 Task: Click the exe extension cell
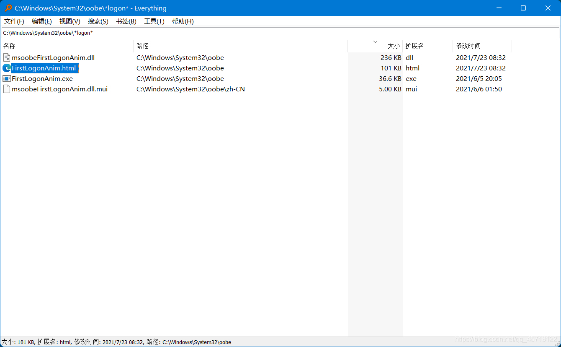pos(411,78)
